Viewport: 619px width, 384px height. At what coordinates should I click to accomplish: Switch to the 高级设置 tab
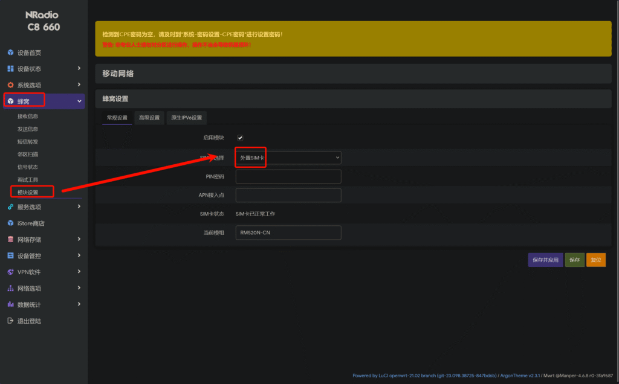(x=149, y=118)
